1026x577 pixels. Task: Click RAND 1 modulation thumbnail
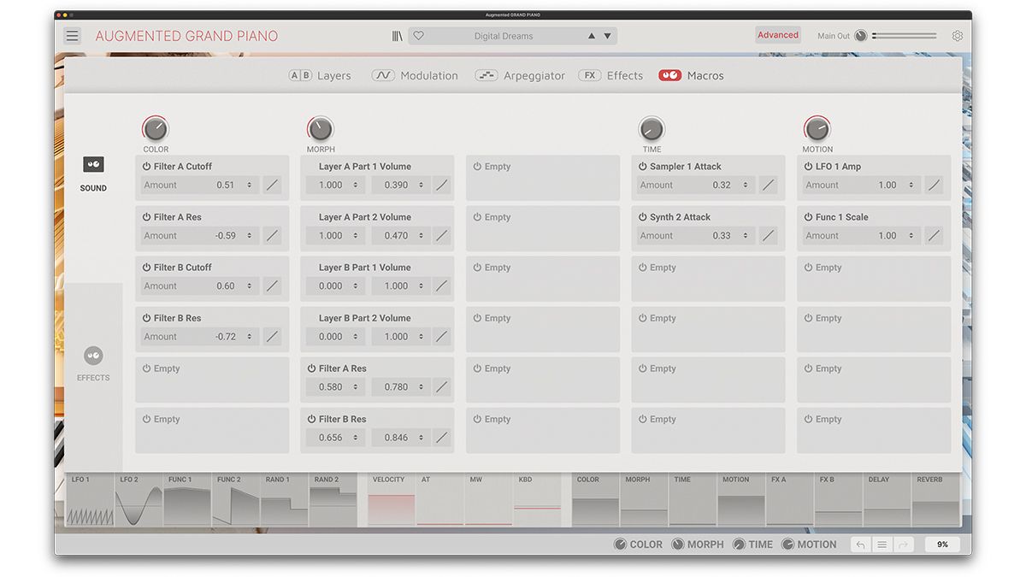pyautogui.click(x=285, y=500)
